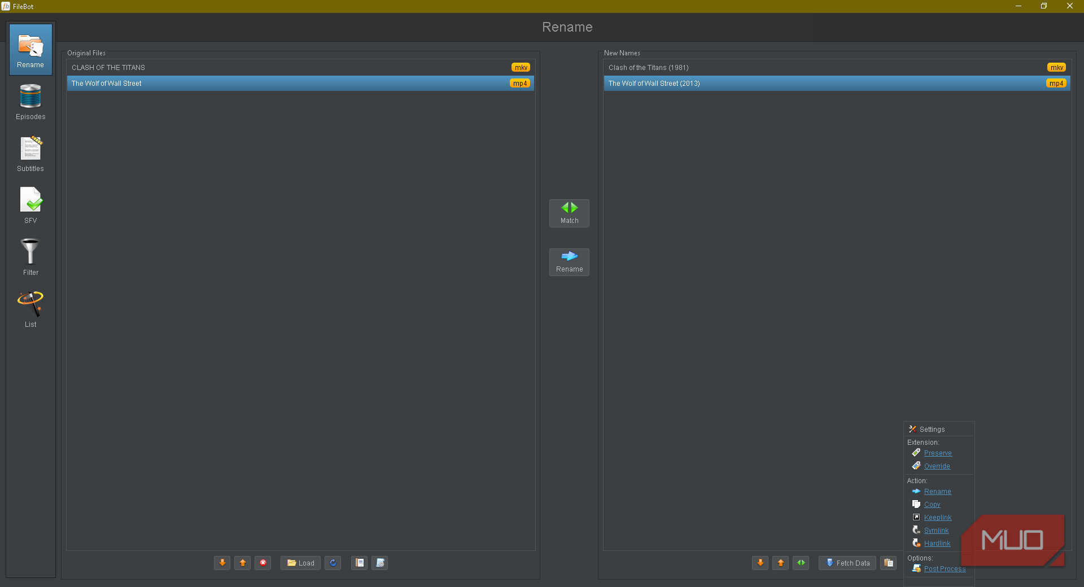Remove the selected original file with red X
This screenshot has width=1084, height=587.
pos(263,563)
